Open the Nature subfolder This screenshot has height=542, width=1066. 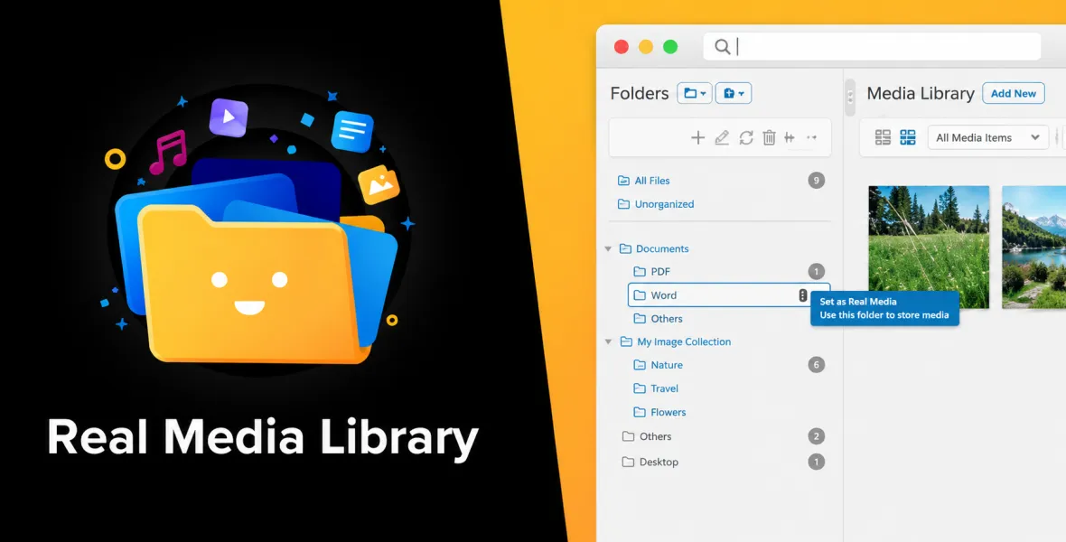coord(667,365)
